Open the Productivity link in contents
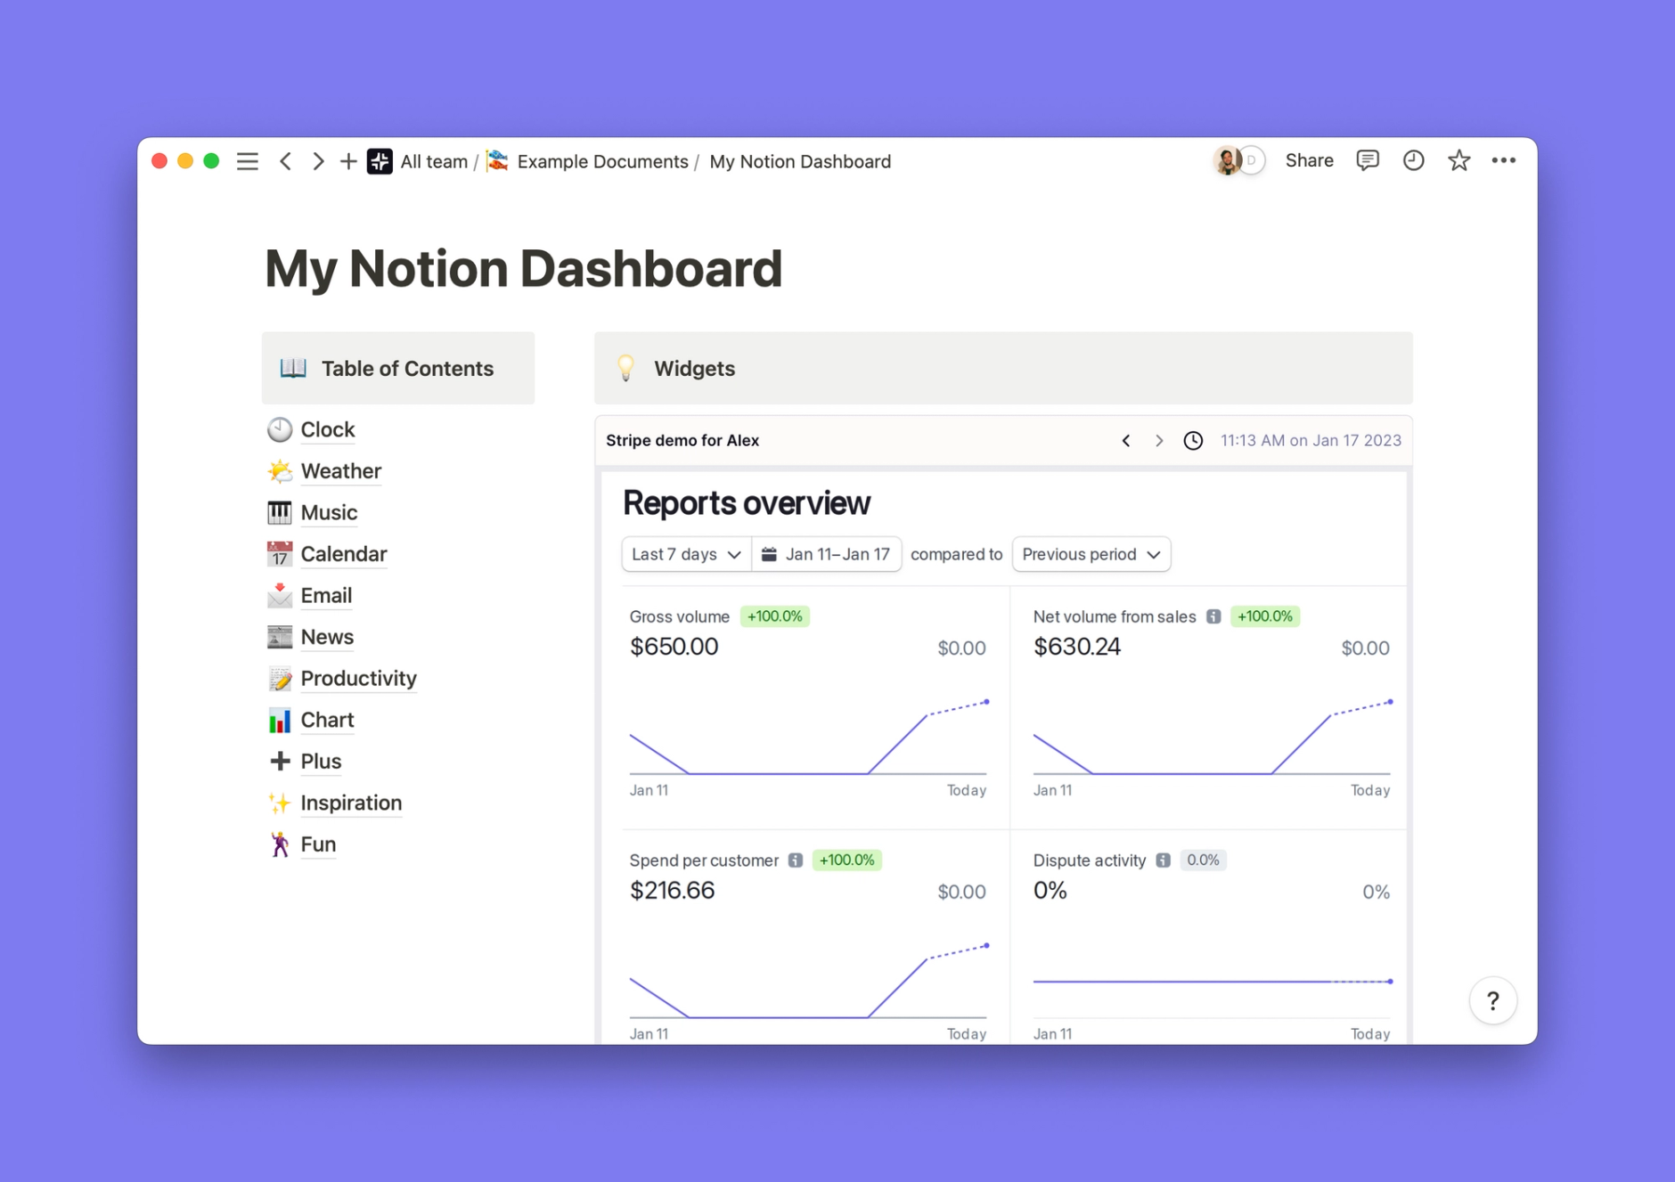The image size is (1675, 1182). click(x=359, y=679)
